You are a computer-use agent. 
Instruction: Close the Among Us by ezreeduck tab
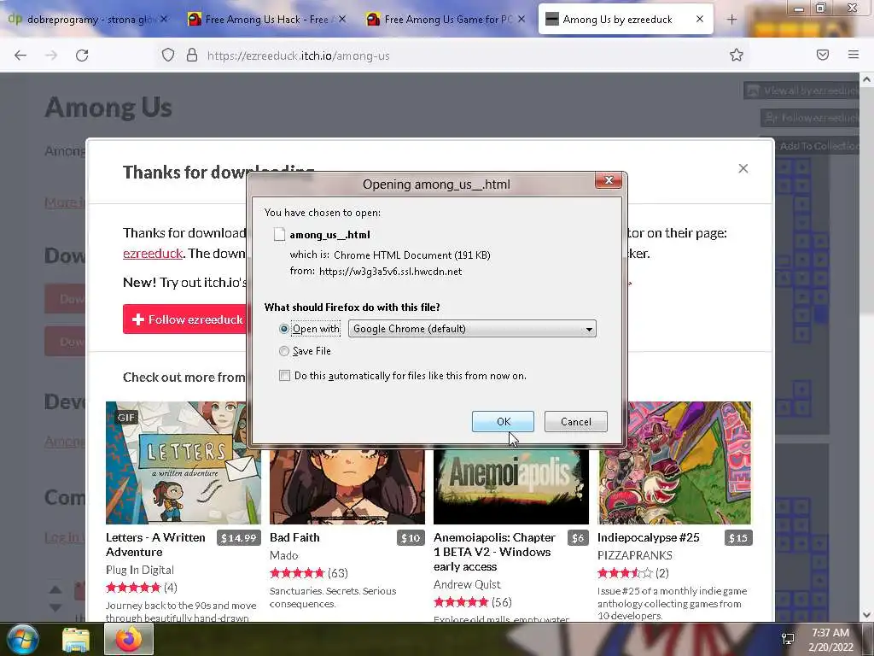(x=700, y=19)
